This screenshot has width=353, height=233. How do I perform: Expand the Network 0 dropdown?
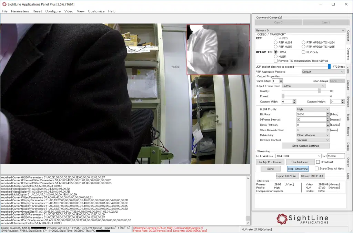(300, 30)
